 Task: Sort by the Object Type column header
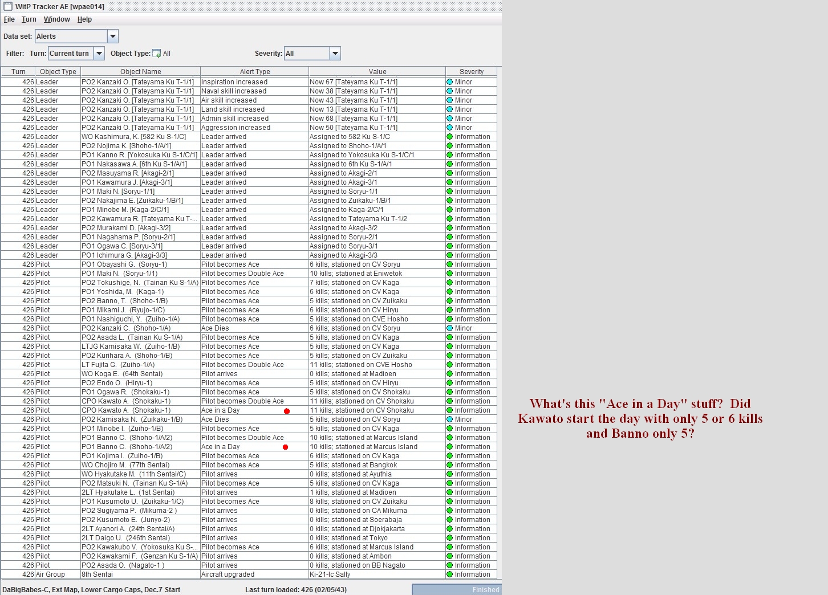coord(58,72)
